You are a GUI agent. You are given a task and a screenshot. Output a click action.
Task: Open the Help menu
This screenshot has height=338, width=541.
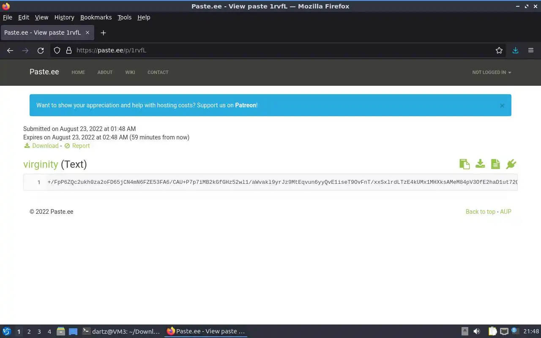[x=144, y=17]
